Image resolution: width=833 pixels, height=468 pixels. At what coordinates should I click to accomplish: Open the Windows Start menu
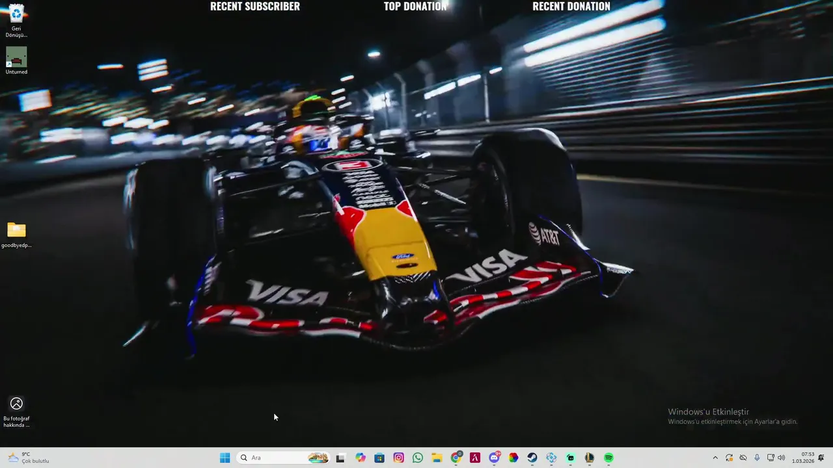click(x=225, y=458)
